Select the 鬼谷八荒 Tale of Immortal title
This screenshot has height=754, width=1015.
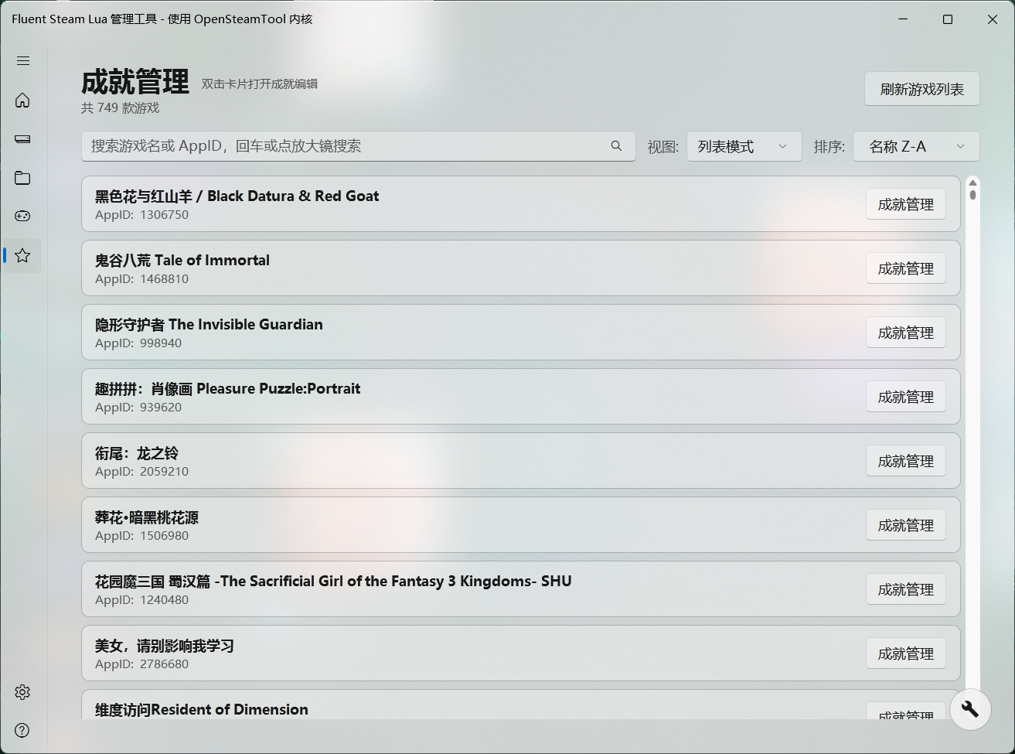pyautogui.click(x=182, y=260)
